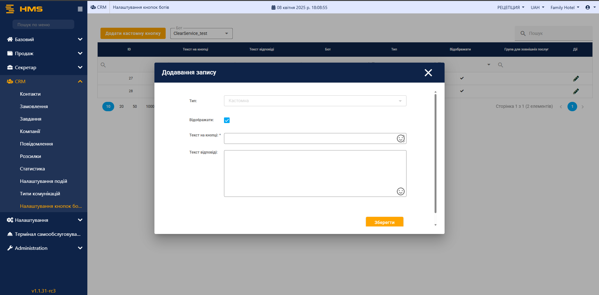Click the emoji icon in button text field
Viewport: 599px width, 295px height.
point(401,139)
